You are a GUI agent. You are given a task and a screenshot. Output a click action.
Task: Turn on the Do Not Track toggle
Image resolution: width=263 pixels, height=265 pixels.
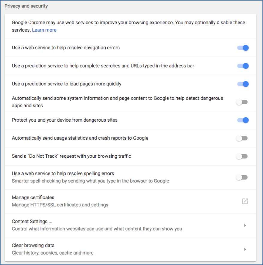242,156
